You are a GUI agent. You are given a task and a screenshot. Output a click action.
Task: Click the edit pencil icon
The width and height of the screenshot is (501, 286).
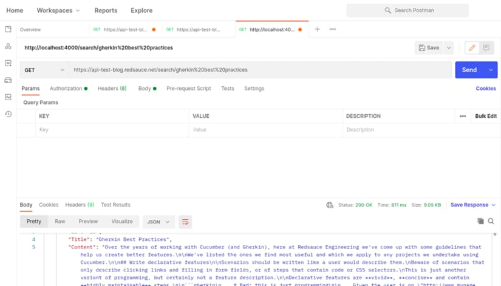(472, 48)
